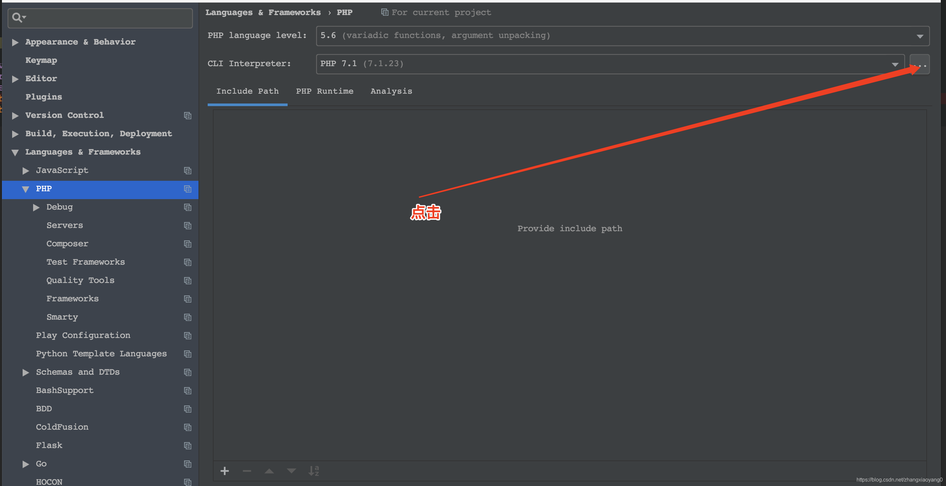Click the move up arrow icon
Image resolution: width=946 pixels, height=486 pixels.
coord(269,471)
